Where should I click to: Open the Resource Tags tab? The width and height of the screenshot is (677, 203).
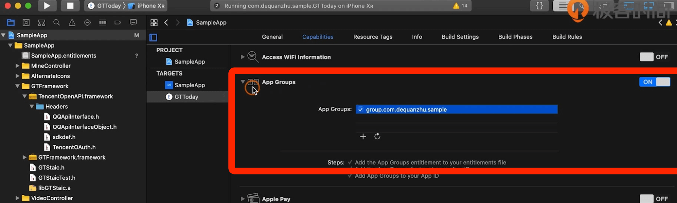tap(373, 37)
